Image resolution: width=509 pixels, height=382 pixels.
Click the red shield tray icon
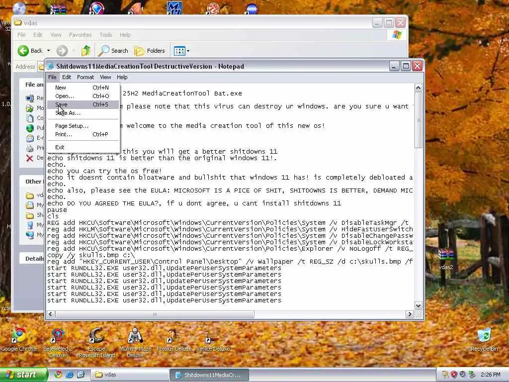[454, 375]
